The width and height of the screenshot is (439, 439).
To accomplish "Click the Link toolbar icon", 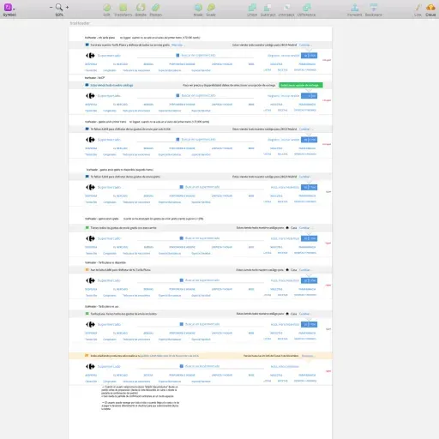I will click(x=418, y=8).
